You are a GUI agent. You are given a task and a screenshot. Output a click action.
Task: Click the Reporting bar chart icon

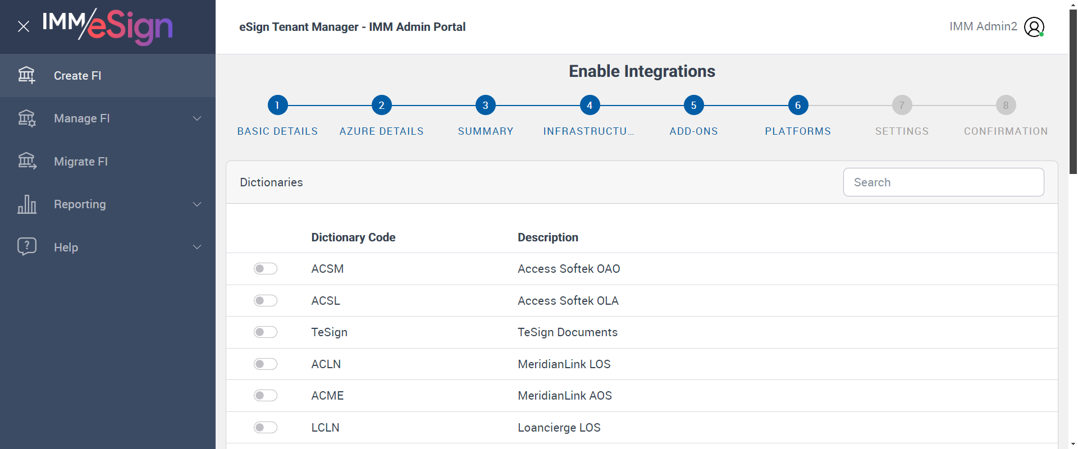[26, 204]
